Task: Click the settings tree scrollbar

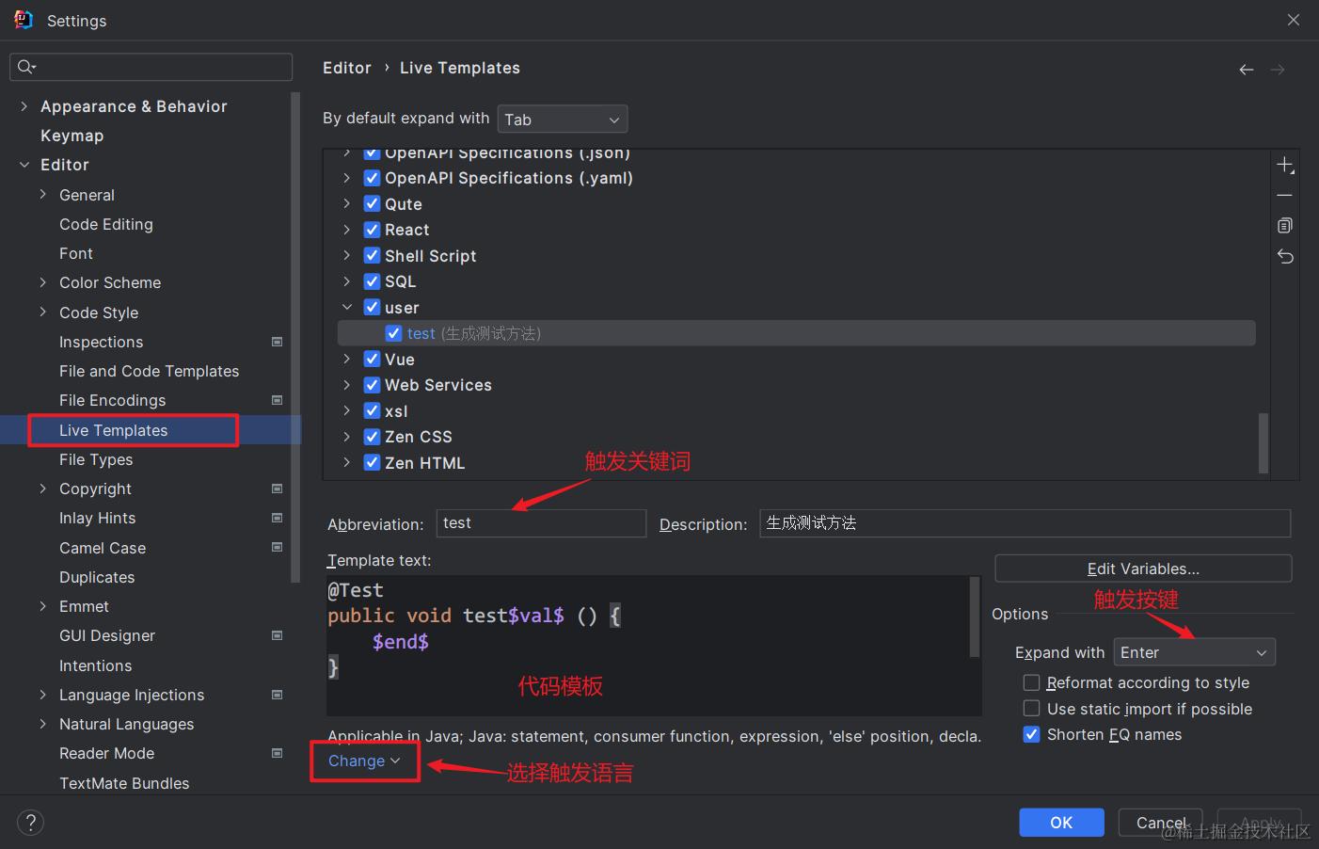Action: [296, 337]
